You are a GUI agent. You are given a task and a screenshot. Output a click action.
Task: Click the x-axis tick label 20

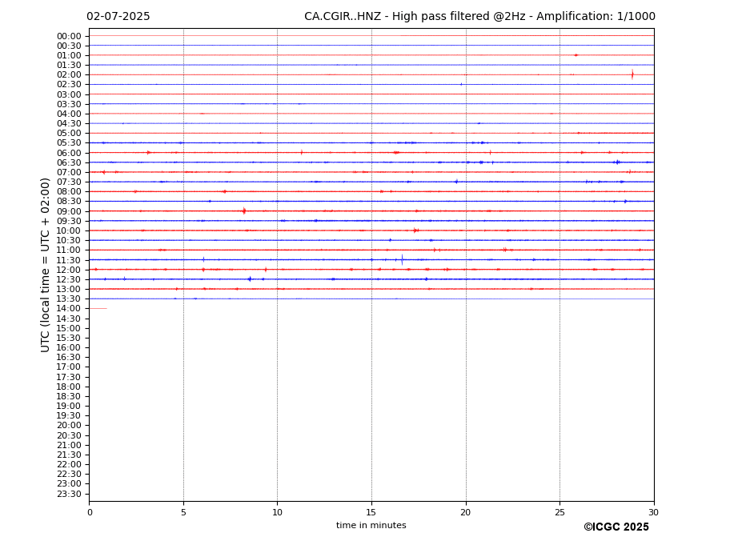pyautogui.click(x=466, y=512)
